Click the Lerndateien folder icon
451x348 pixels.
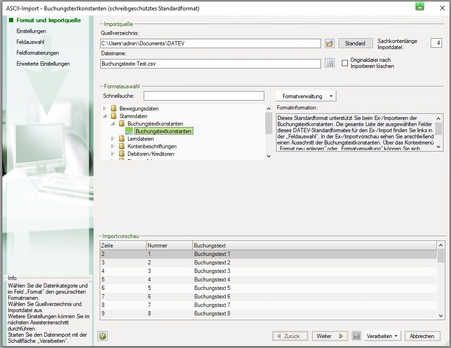point(122,138)
